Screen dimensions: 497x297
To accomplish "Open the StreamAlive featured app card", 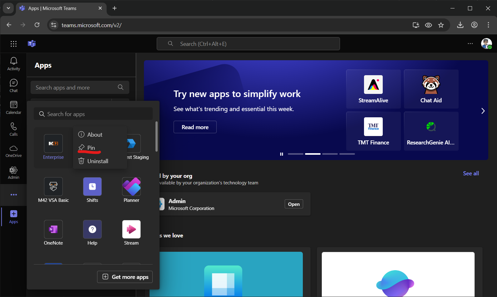I will 373,89.
